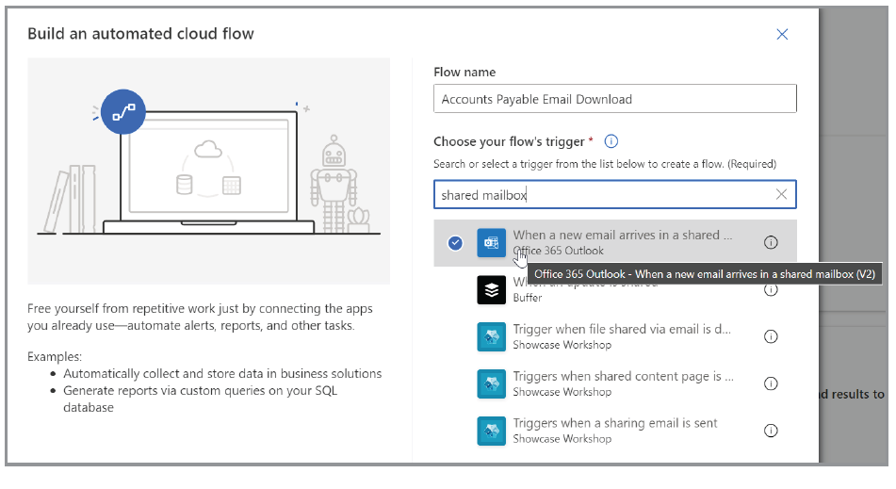Select 'When a new email arrives in a shared' trigger
Image resolution: width=896 pixels, height=489 pixels.
pyautogui.click(x=622, y=236)
